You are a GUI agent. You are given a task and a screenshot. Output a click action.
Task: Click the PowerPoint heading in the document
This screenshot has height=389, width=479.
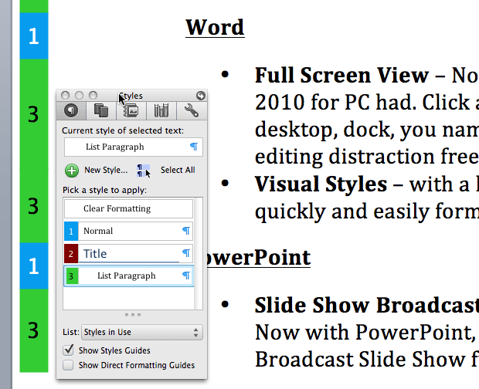tap(259, 256)
